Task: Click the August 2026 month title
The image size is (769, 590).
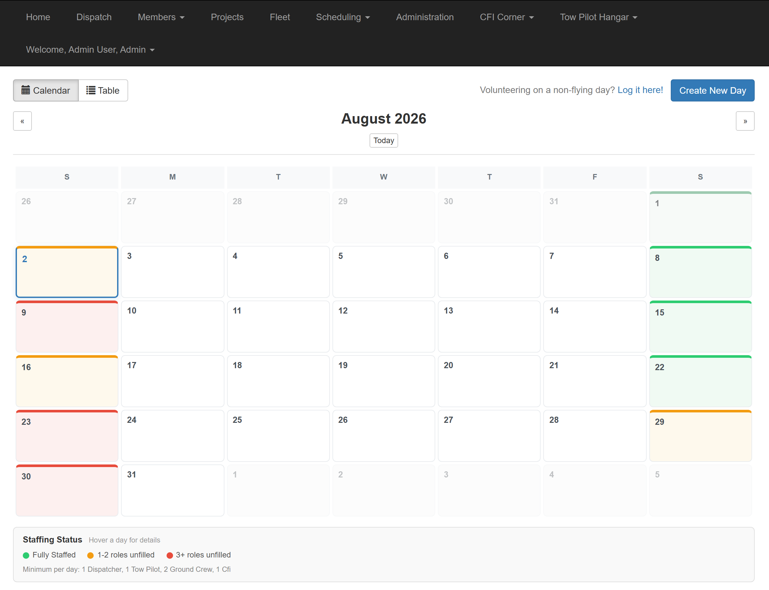Action: coord(384,119)
